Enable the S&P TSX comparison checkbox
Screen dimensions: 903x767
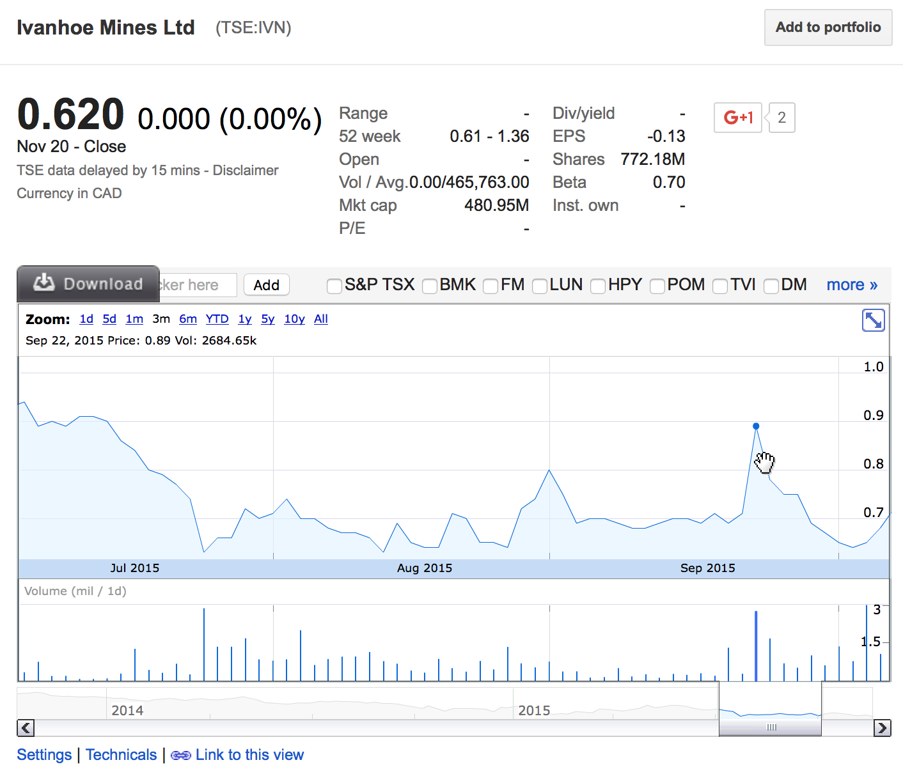[x=334, y=286]
